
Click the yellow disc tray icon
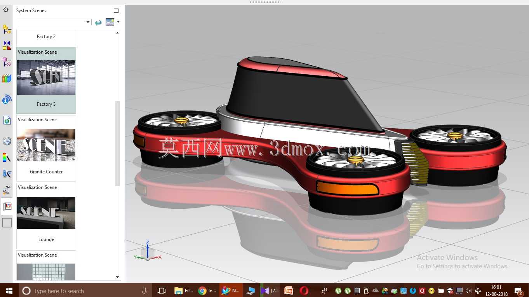[431, 291]
